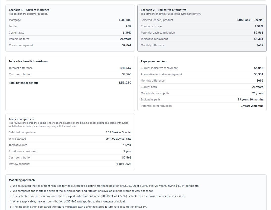The image size is (271, 210).
Task: Select the $3,351 indicative repayment in Scenario 2
Action: [259, 39]
